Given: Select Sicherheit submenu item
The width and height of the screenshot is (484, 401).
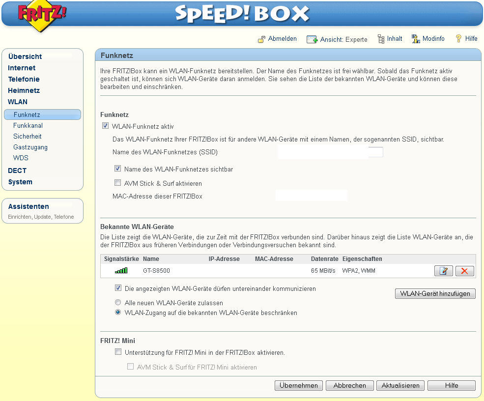Looking at the screenshot, I should tap(27, 137).
